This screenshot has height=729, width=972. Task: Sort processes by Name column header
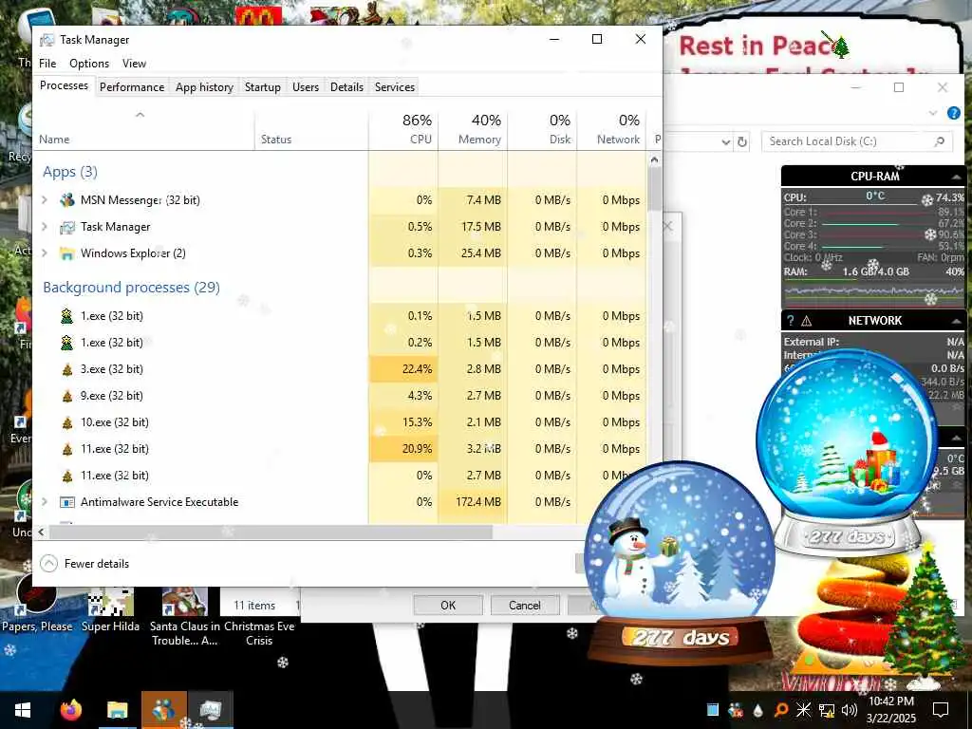143,129
